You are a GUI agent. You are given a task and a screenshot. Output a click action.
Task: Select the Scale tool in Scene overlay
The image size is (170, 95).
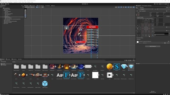[x=25, y=14]
